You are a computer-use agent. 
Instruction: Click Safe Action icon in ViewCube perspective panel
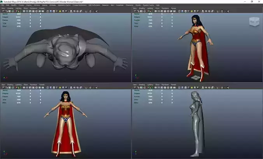coord(171,11)
